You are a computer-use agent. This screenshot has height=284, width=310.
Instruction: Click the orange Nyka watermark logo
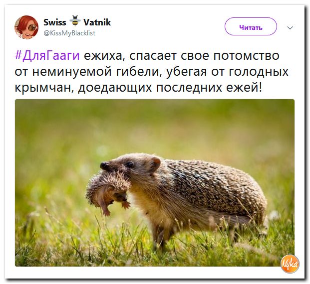[x=290, y=264]
